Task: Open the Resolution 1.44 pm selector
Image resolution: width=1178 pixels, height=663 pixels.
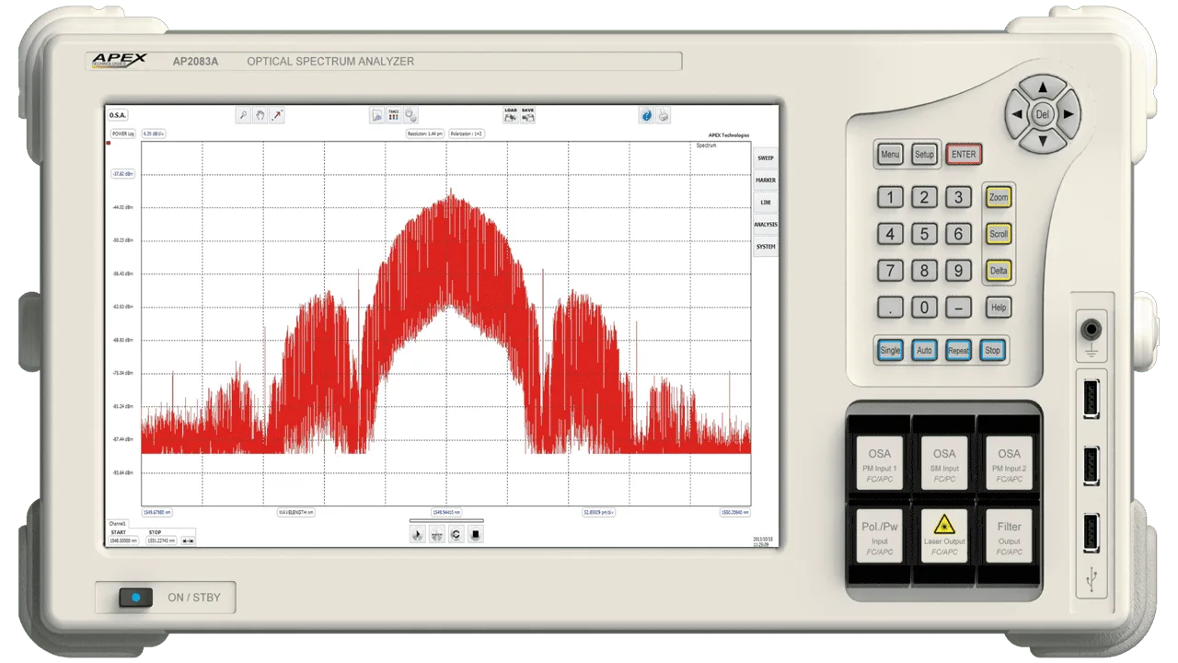Action: pyautogui.click(x=425, y=134)
